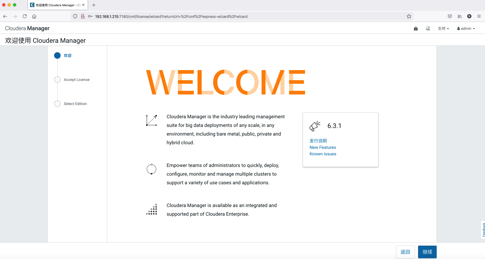
Task: Click the scale chart icon by first paragraph
Action: (151, 120)
